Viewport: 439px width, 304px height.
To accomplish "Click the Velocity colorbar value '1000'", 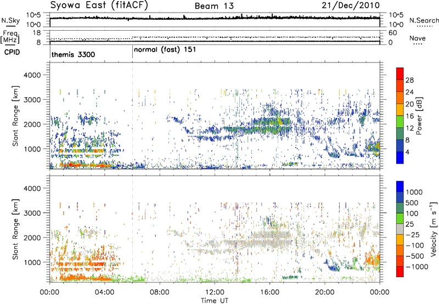I will point(414,192).
